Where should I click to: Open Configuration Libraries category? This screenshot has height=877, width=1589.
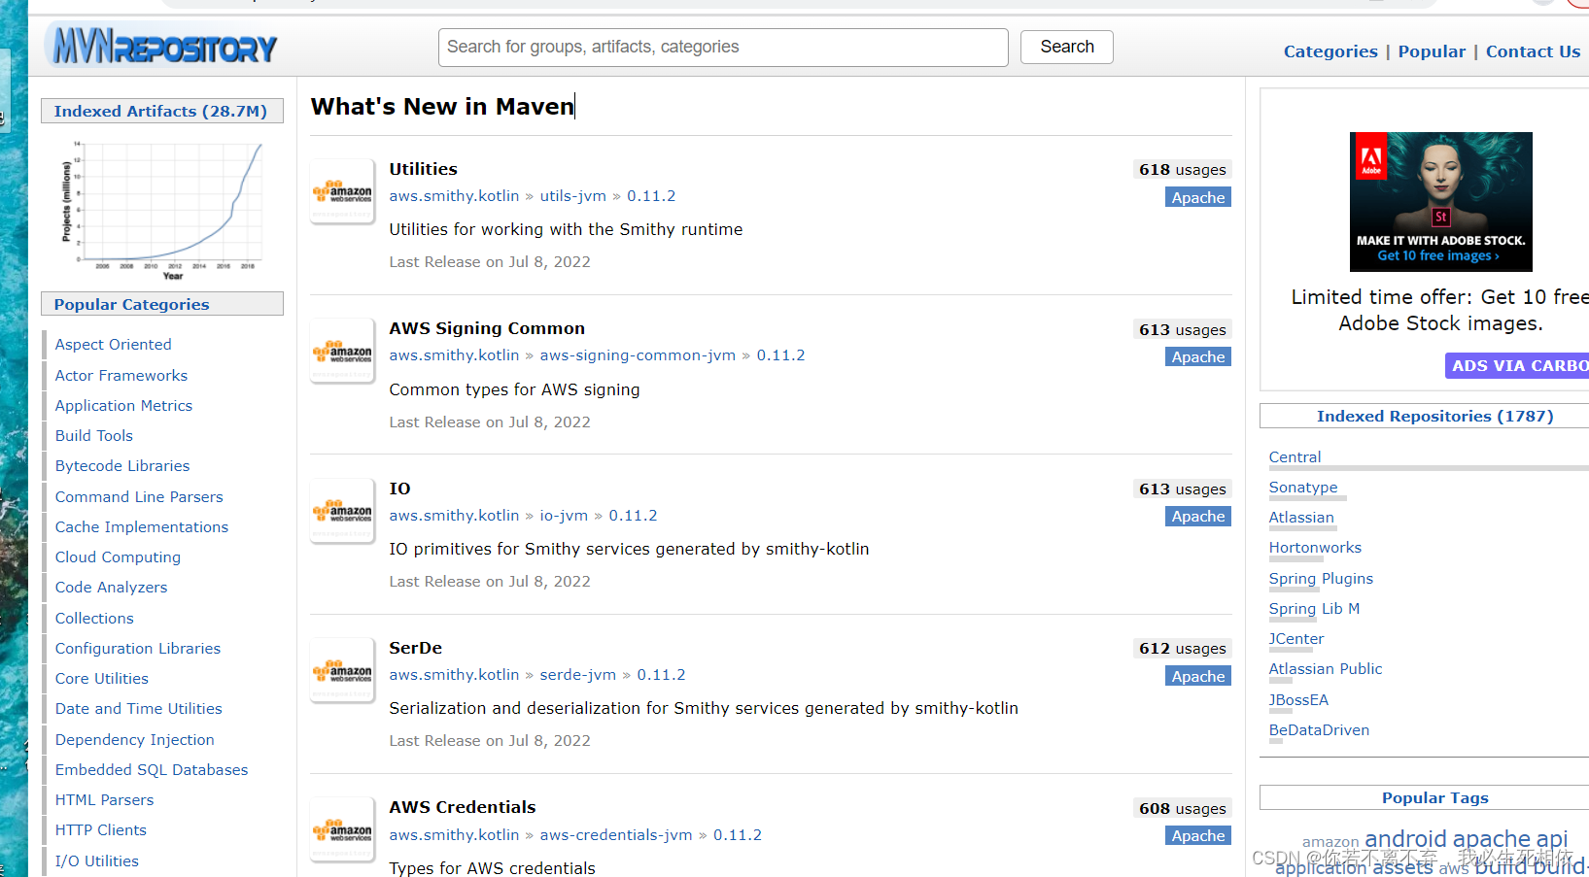[138, 648]
